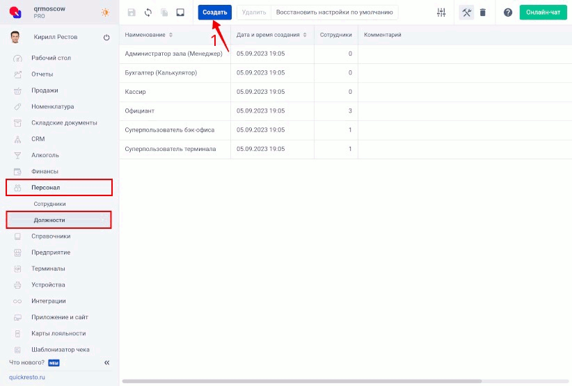The height and width of the screenshot is (386, 572).
Task: Open Устройства section
Action: [x=48, y=284]
